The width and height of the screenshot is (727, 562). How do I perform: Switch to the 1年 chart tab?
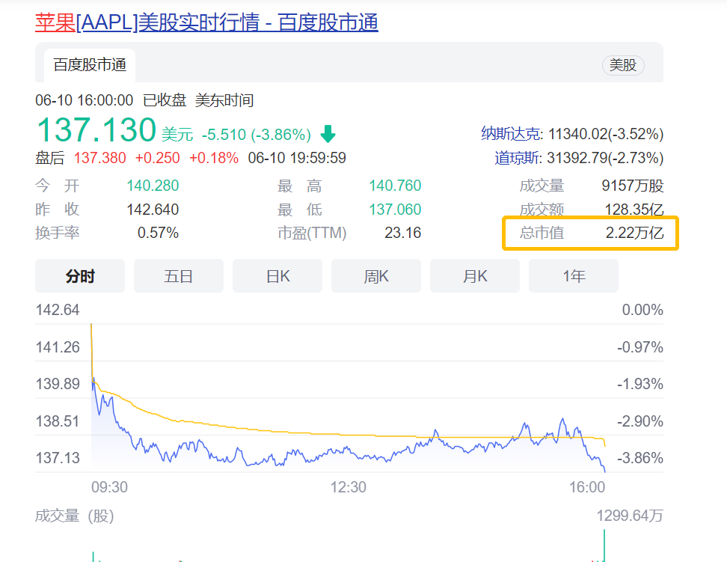574,276
